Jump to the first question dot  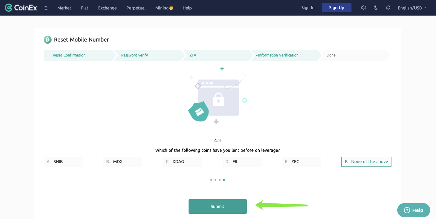211,180
